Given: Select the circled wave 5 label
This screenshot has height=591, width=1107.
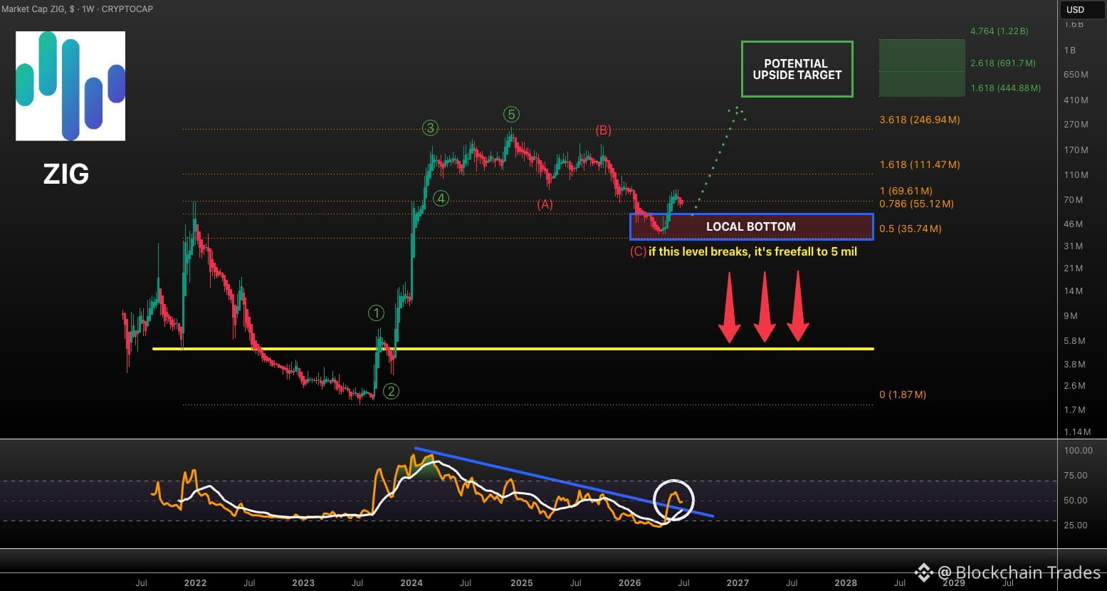Looking at the screenshot, I should pyautogui.click(x=511, y=114).
